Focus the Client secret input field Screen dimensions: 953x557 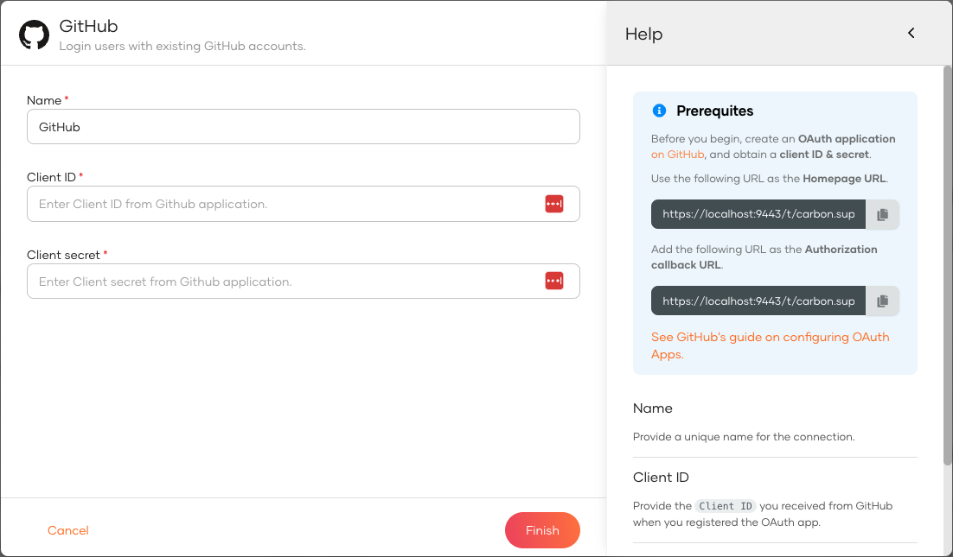(304, 281)
